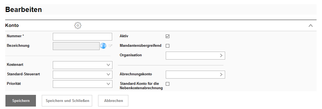Click inside the Abrechnungskonto field

click(192, 74)
